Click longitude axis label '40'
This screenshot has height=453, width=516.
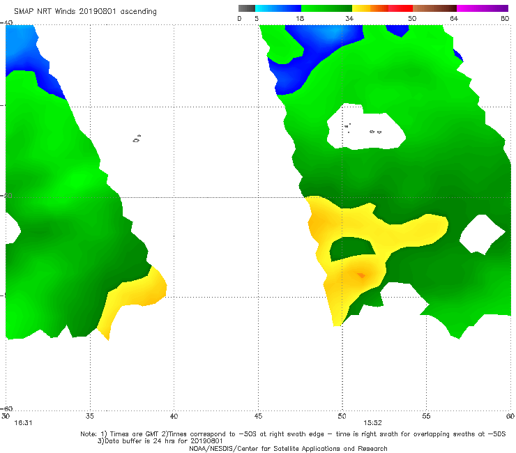(x=174, y=416)
